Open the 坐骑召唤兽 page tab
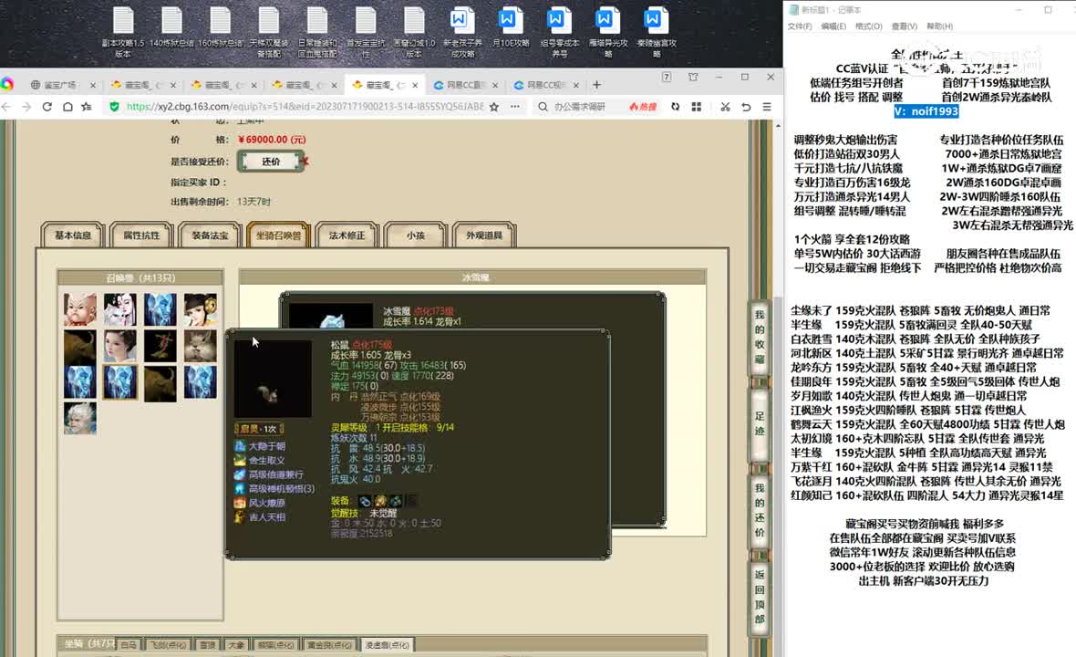Image resolution: width=1076 pixels, height=657 pixels. pyautogui.click(x=279, y=235)
